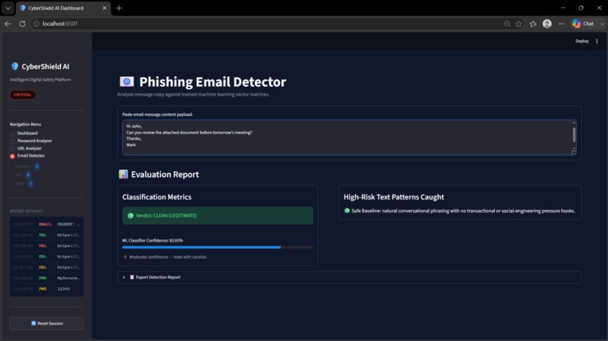The height and width of the screenshot is (341, 608).
Task: Click the ML Classifier Confidence progress bar
Action: pos(217,247)
